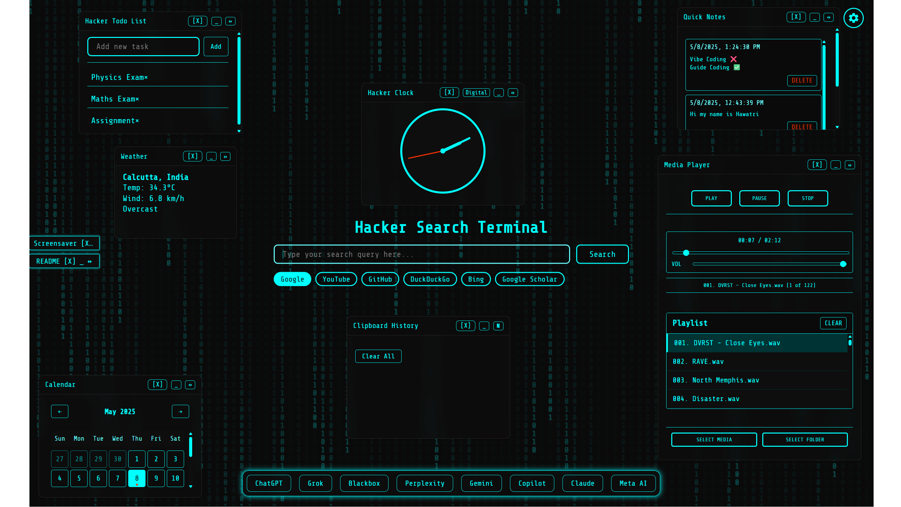Click the track progress slider
Image resolution: width=901 pixels, height=507 pixels.
761,252
